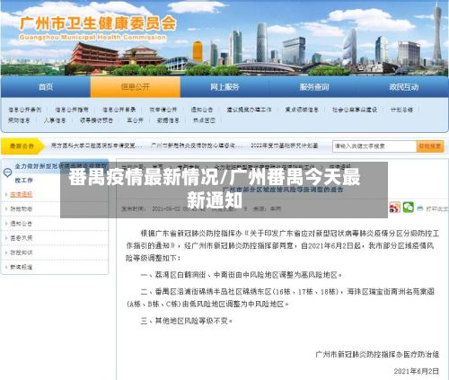This screenshot has width=449, height=380.
Task: Open 双公开 sub-navigation link
Action: (135, 120)
